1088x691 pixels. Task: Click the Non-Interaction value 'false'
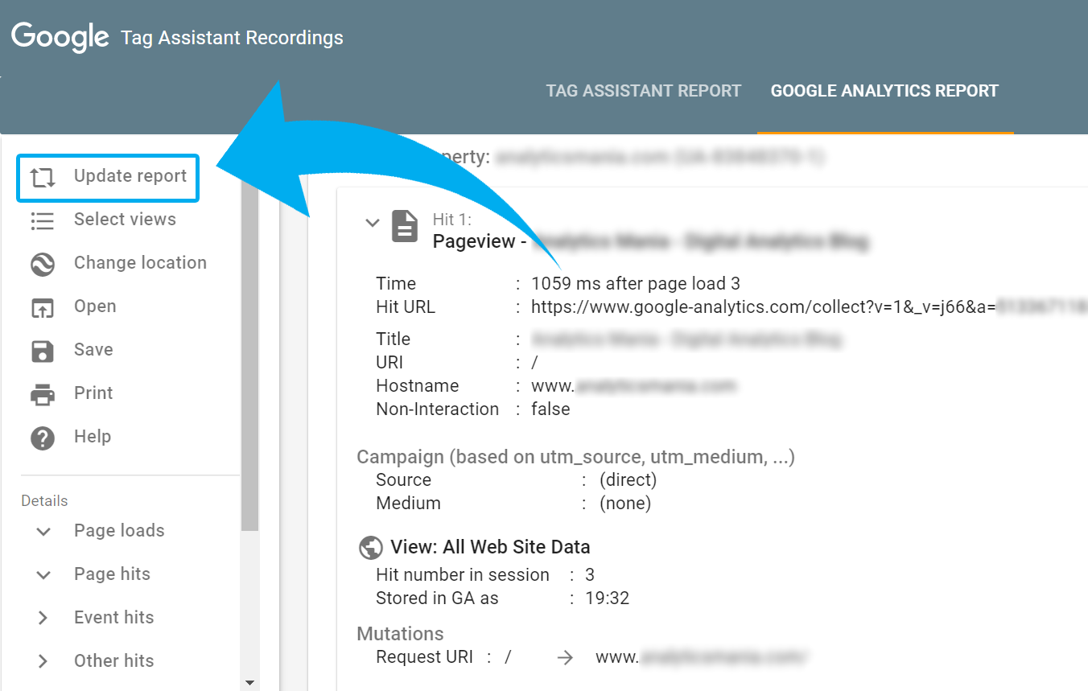[x=550, y=409]
